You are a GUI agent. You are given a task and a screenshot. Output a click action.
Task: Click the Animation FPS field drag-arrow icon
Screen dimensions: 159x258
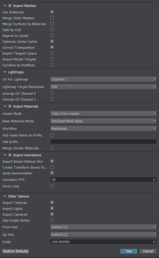[x=154, y=180]
